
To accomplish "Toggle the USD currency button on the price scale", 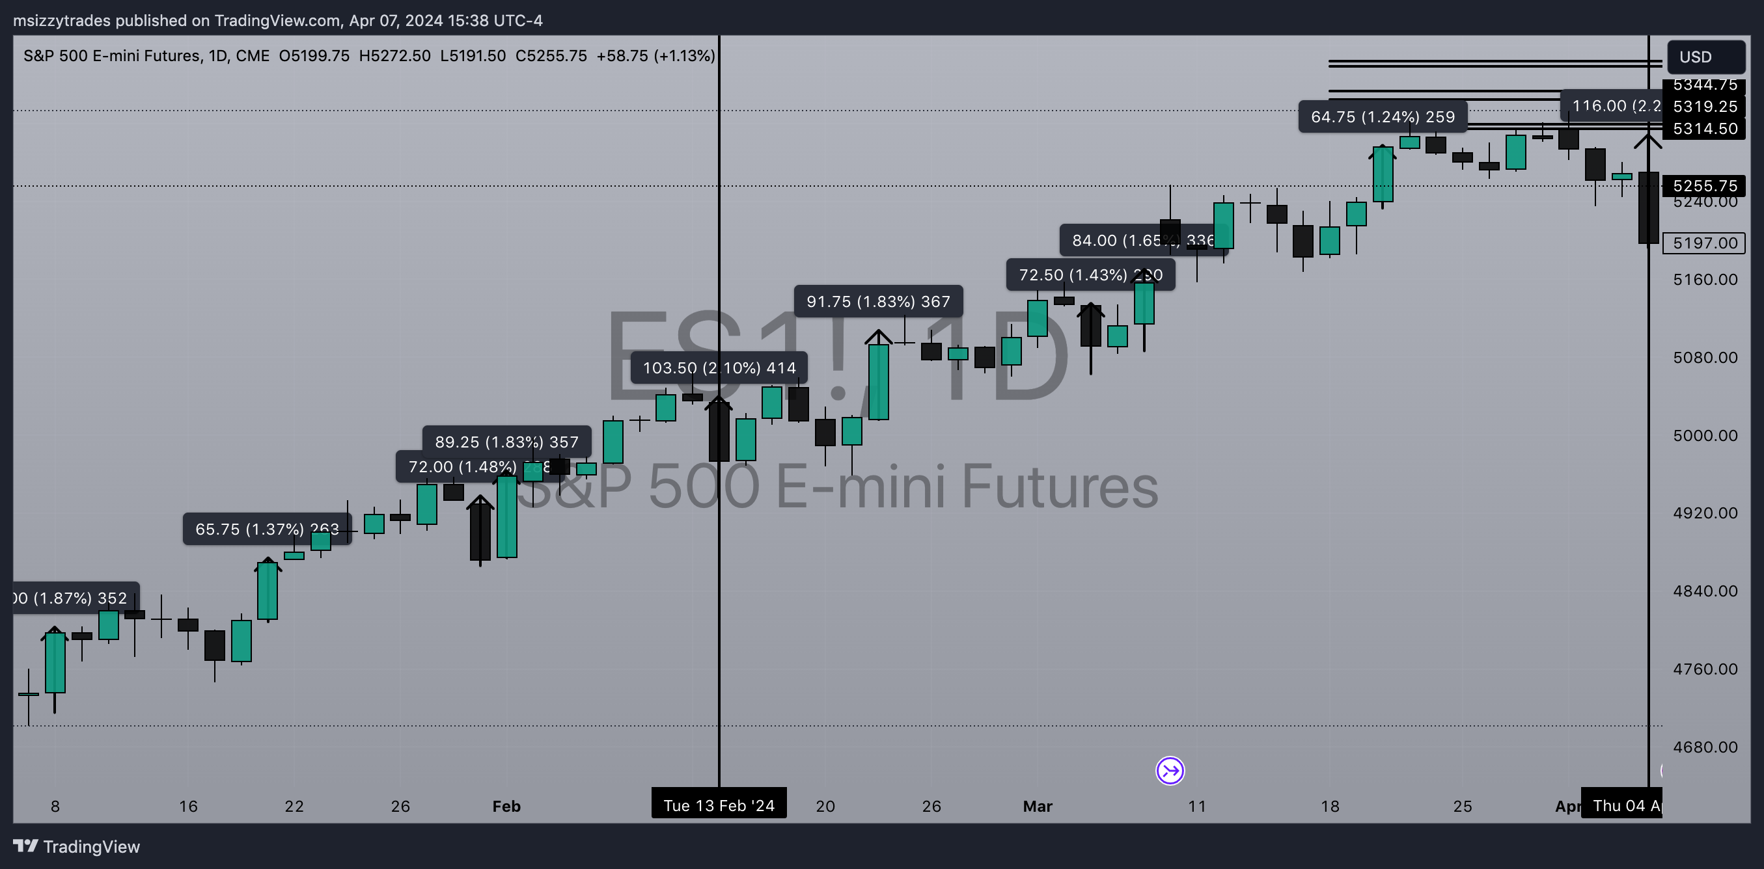I will pos(1706,57).
